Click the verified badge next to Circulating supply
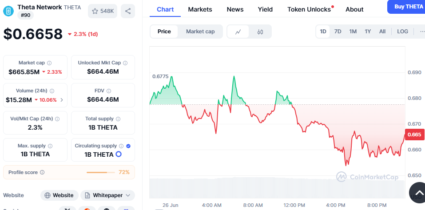The width and height of the screenshot is (425, 210). (128, 146)
